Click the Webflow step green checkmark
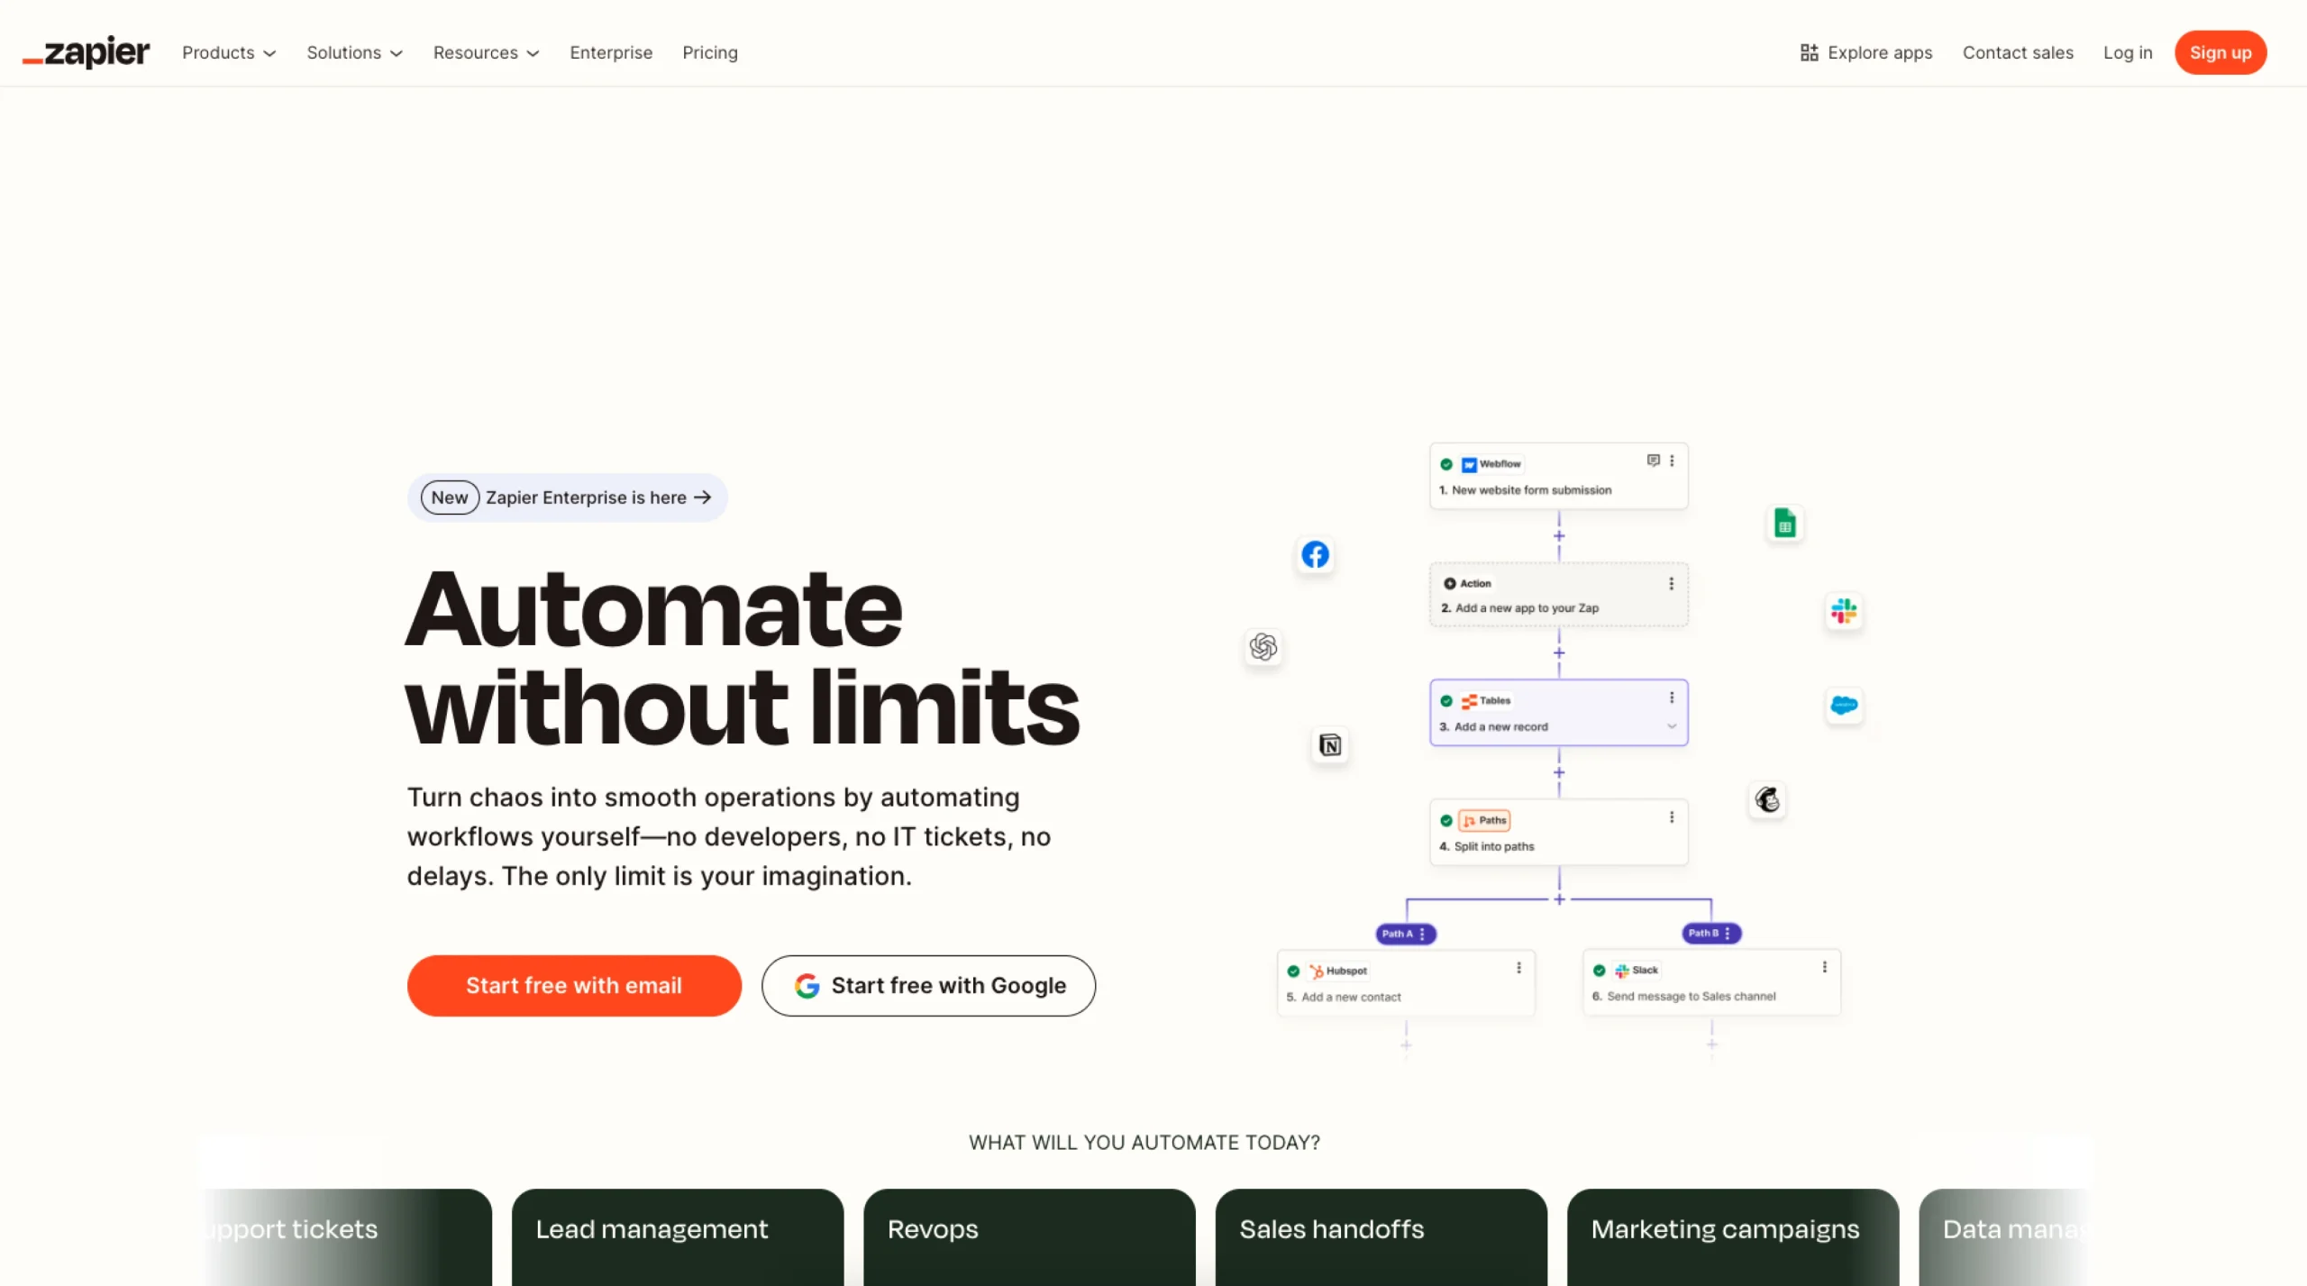This screenshot has width=2307, height=1286. pos(1446,464)
